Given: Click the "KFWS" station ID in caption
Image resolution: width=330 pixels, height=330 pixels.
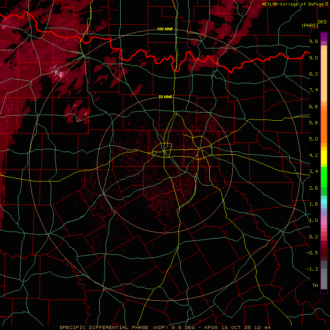Looking at the screenshot, I should 212,327.
